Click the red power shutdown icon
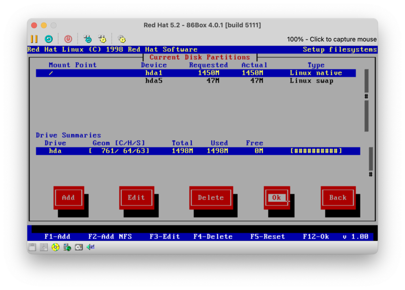 (x=68, y=39)
